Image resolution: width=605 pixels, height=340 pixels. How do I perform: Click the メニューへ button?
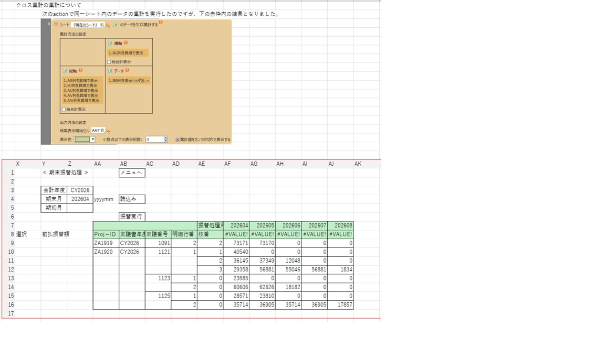click(x=132, y=173)
